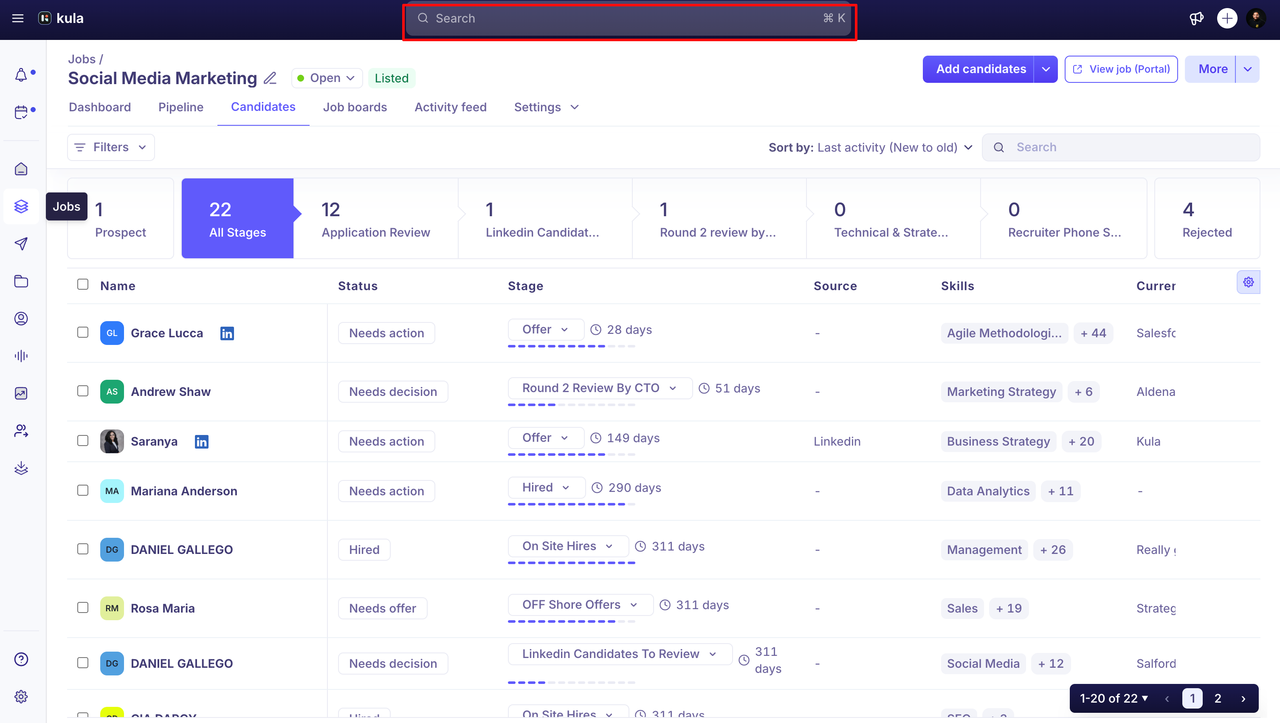
Task: Expand Add candidates dropdown arrow
Action: [1046, 69]
